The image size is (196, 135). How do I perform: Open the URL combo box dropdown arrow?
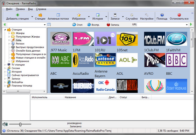187,25
